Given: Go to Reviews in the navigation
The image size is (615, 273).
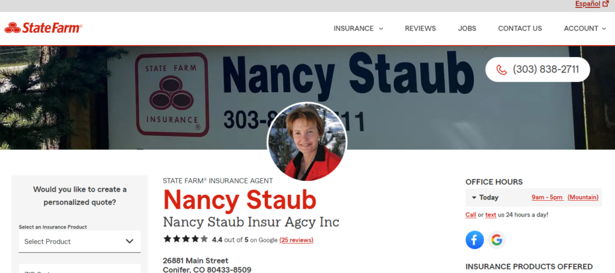Looking at the screenshot, I should click(x=420, y=28).
